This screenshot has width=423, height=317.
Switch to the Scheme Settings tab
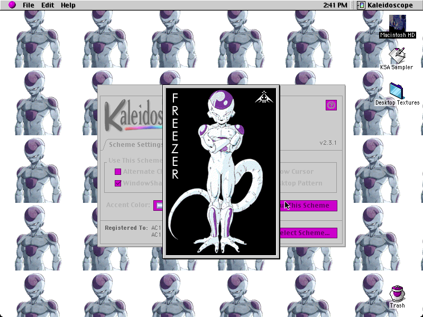[x=134, y=145]
